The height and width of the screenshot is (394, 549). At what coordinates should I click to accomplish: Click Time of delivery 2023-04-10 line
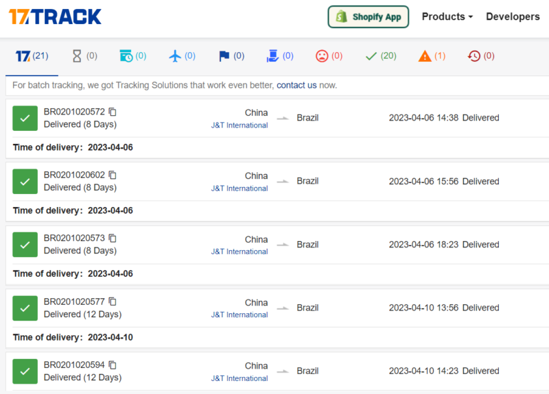(x=73, y=337)
